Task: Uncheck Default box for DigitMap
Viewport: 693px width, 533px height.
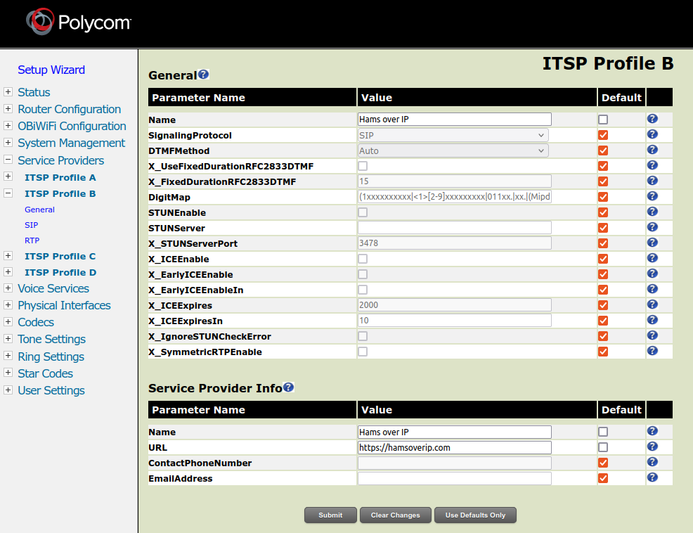Action: (x=603, y=197)
